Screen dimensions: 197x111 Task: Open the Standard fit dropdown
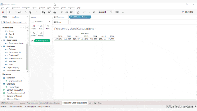click(x=105, y=12)
